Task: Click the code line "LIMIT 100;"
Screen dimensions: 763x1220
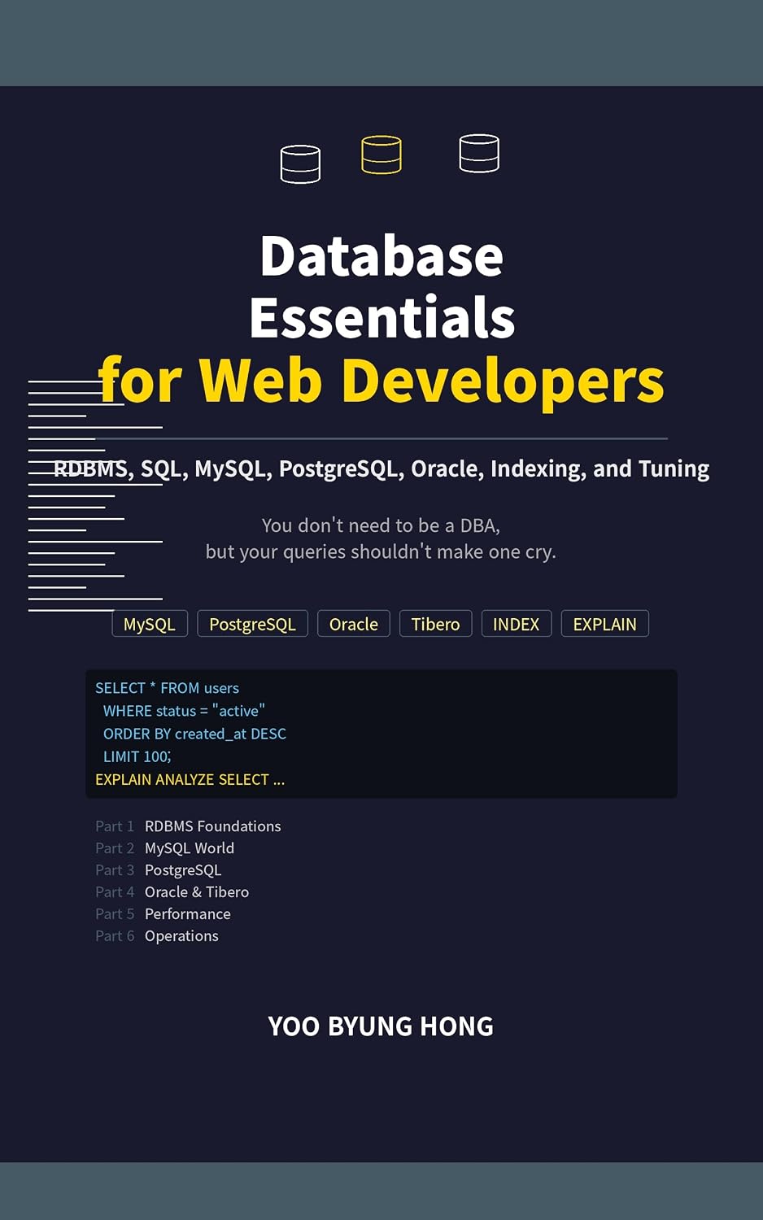Action: (x=137, y=756)
